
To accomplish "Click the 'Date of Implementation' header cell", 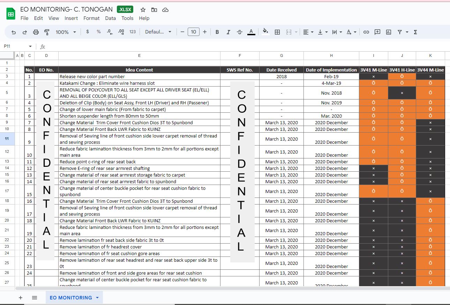I will click(331, 70).
